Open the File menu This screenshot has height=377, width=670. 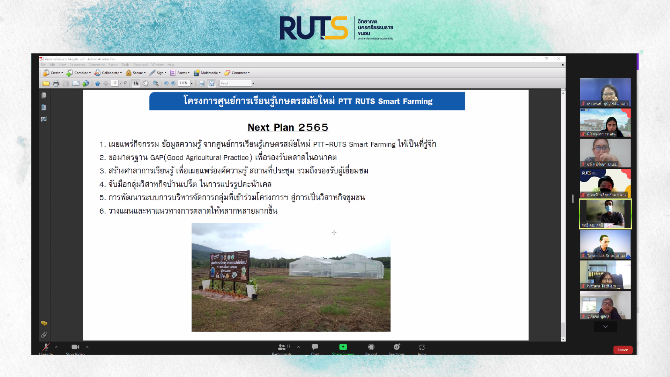click(43, 65)
